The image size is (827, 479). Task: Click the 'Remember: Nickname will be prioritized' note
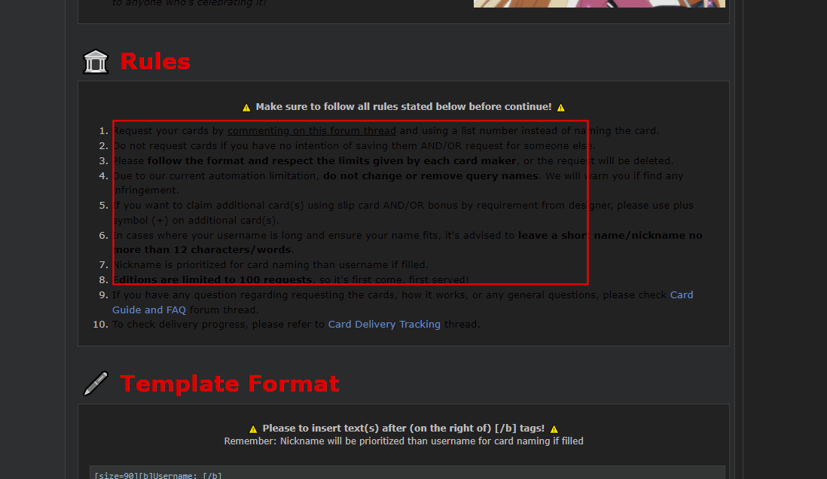point(403,441)
